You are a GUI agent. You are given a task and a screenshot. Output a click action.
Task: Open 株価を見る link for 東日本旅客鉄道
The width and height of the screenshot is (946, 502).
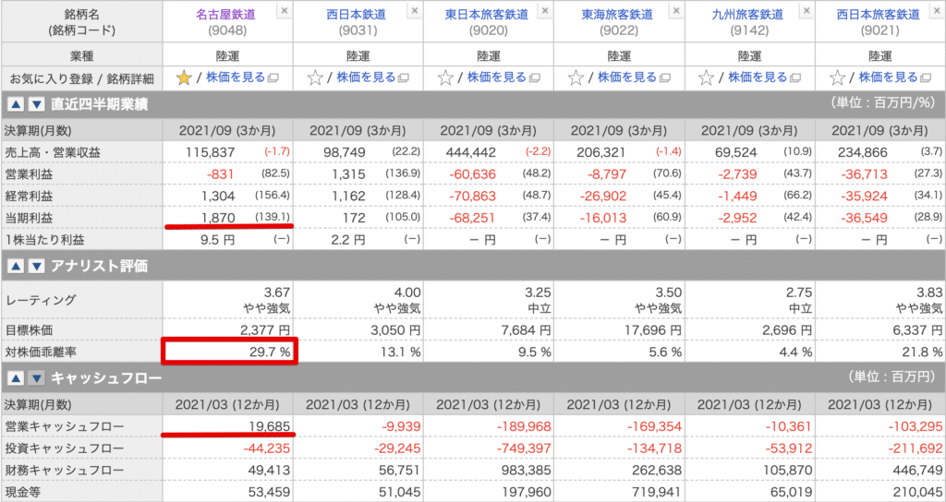(x=496, y=78)
